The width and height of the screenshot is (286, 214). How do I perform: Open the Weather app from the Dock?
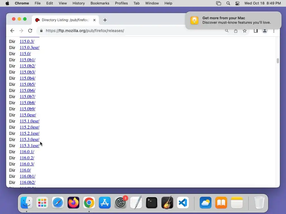coord(206,203)
